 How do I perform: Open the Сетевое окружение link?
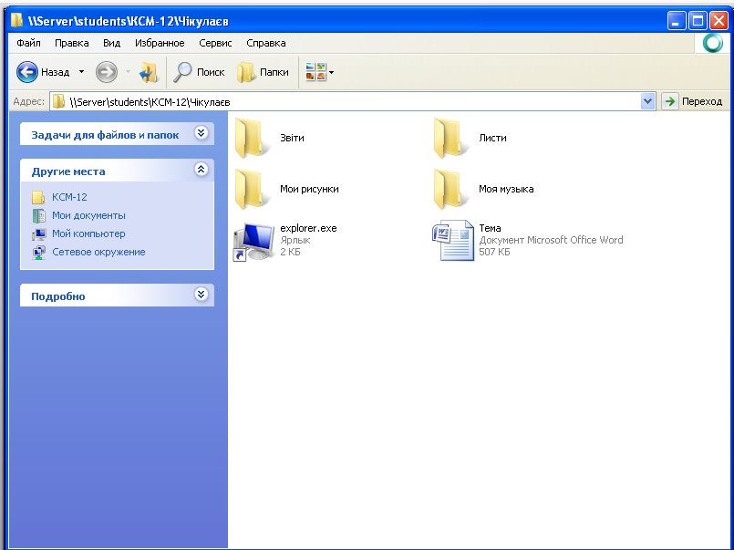pyautogui.click(x=98, y=252)
